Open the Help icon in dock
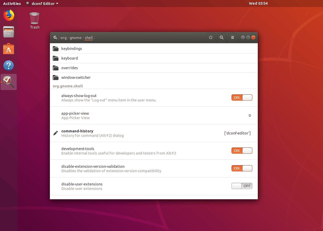 pos(9,65)
